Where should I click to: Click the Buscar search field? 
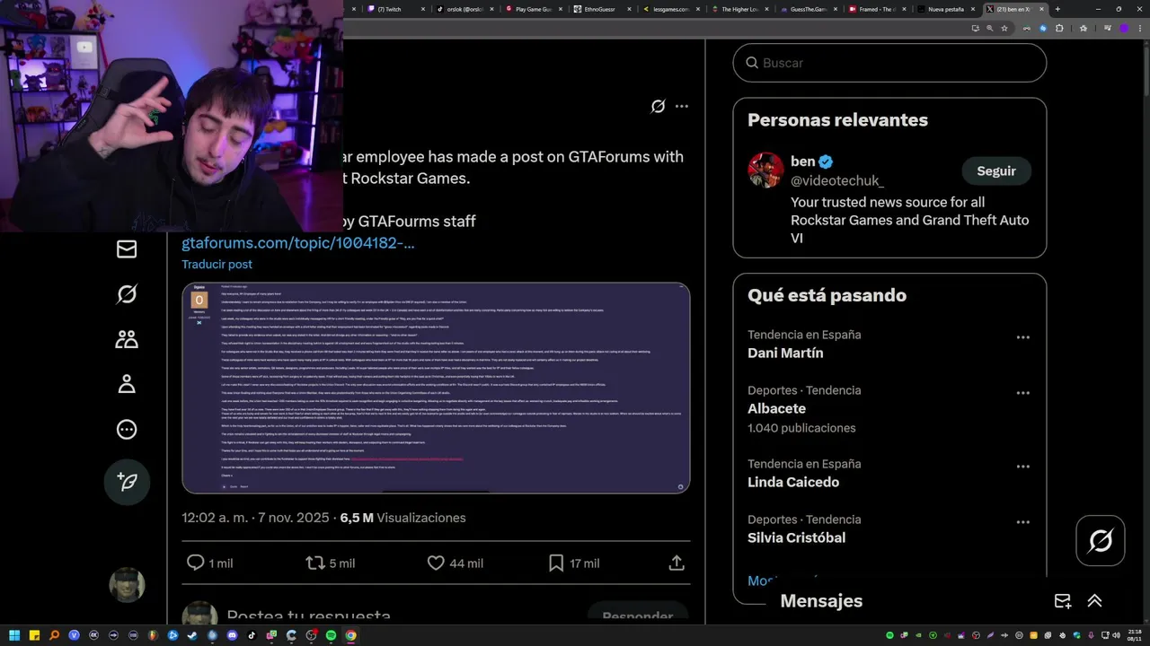(x=889, y=63)
